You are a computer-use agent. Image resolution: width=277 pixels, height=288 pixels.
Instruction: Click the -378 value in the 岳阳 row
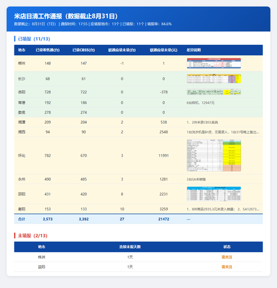[164, 92]
